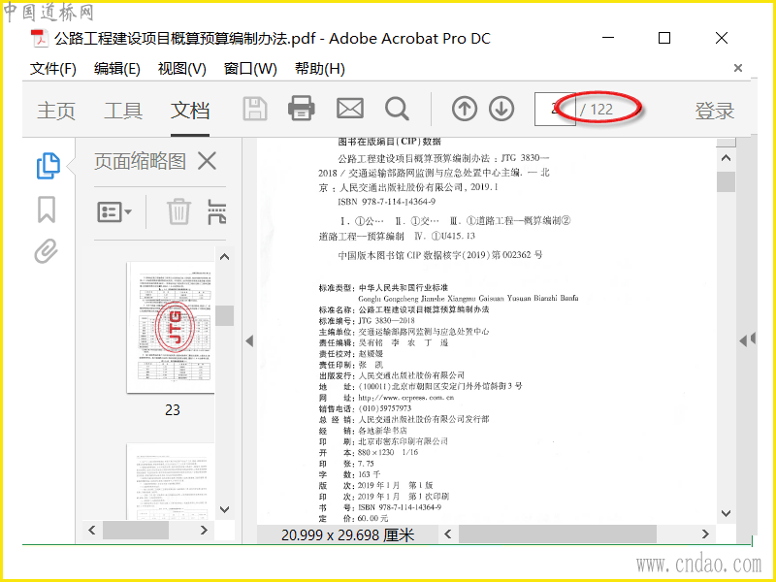Switch to the 主页 tab
The height and width of the screenshot is (582, 776).
tap(56, 111)
